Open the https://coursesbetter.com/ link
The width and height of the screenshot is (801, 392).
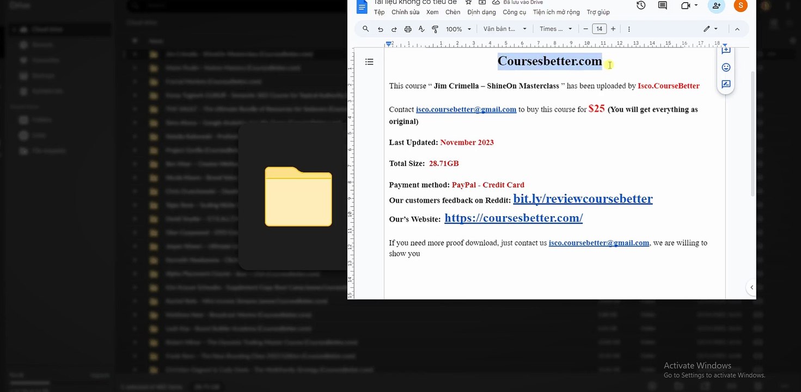(513, 218)
